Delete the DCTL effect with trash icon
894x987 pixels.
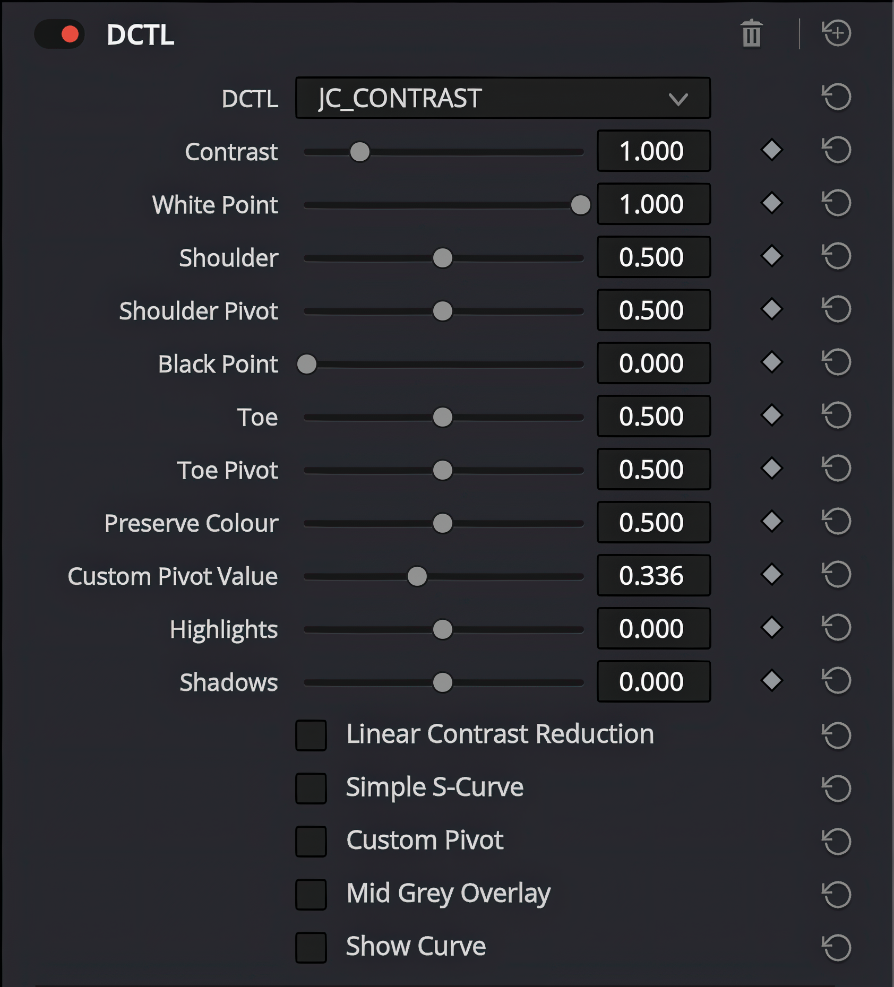(x=752, y=33)
